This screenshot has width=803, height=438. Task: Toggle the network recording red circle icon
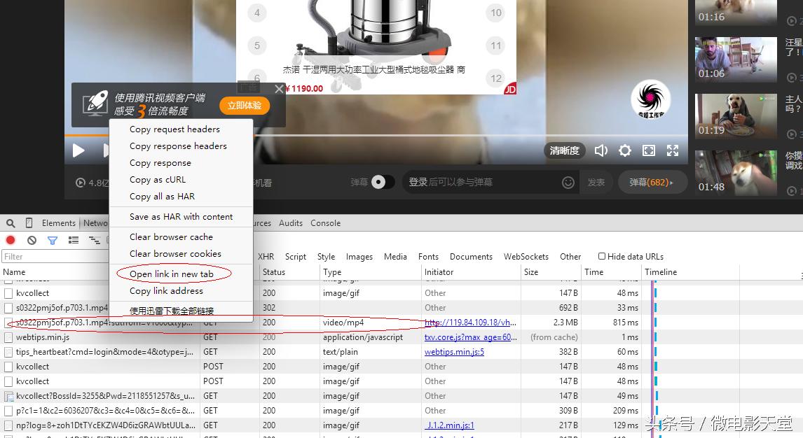tap(9, 239)
